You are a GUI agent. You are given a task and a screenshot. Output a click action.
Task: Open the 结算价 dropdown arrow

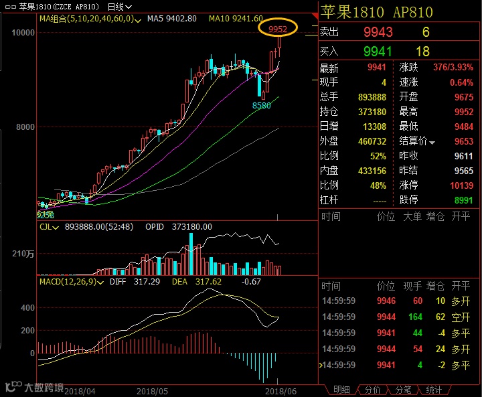tap(432, 143)
